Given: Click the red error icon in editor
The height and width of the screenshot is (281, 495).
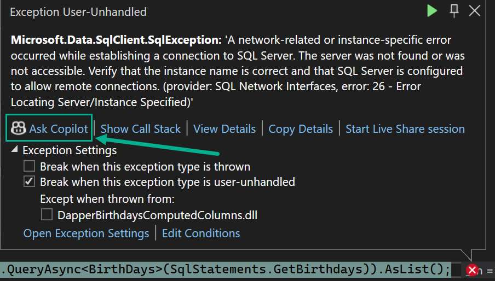Looking at the screenshot, I should tap(472, 270).
